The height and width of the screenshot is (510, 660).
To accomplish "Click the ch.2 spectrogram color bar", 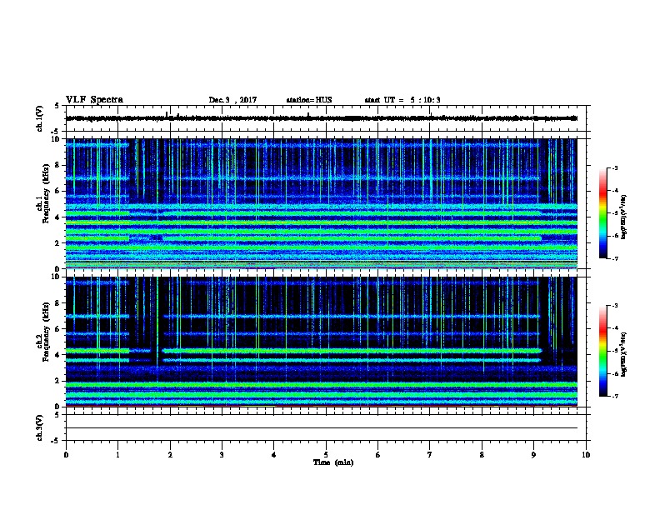I will point(602,351).
